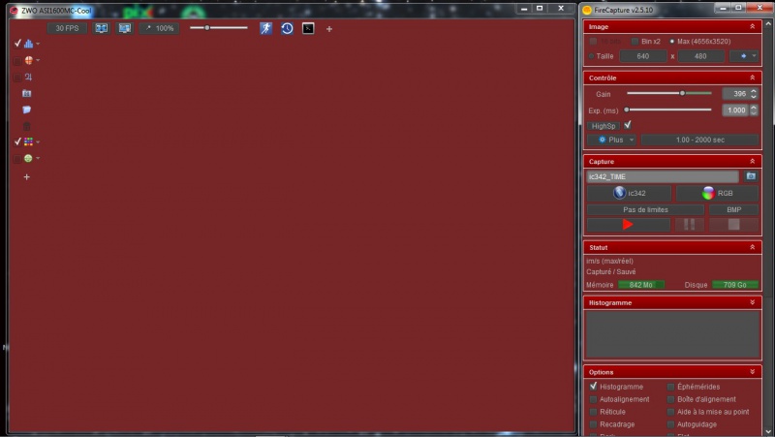The height and width of the screenshot is (437, 775).
Task: Click the 30 FPS button
Action: [67, 28]
